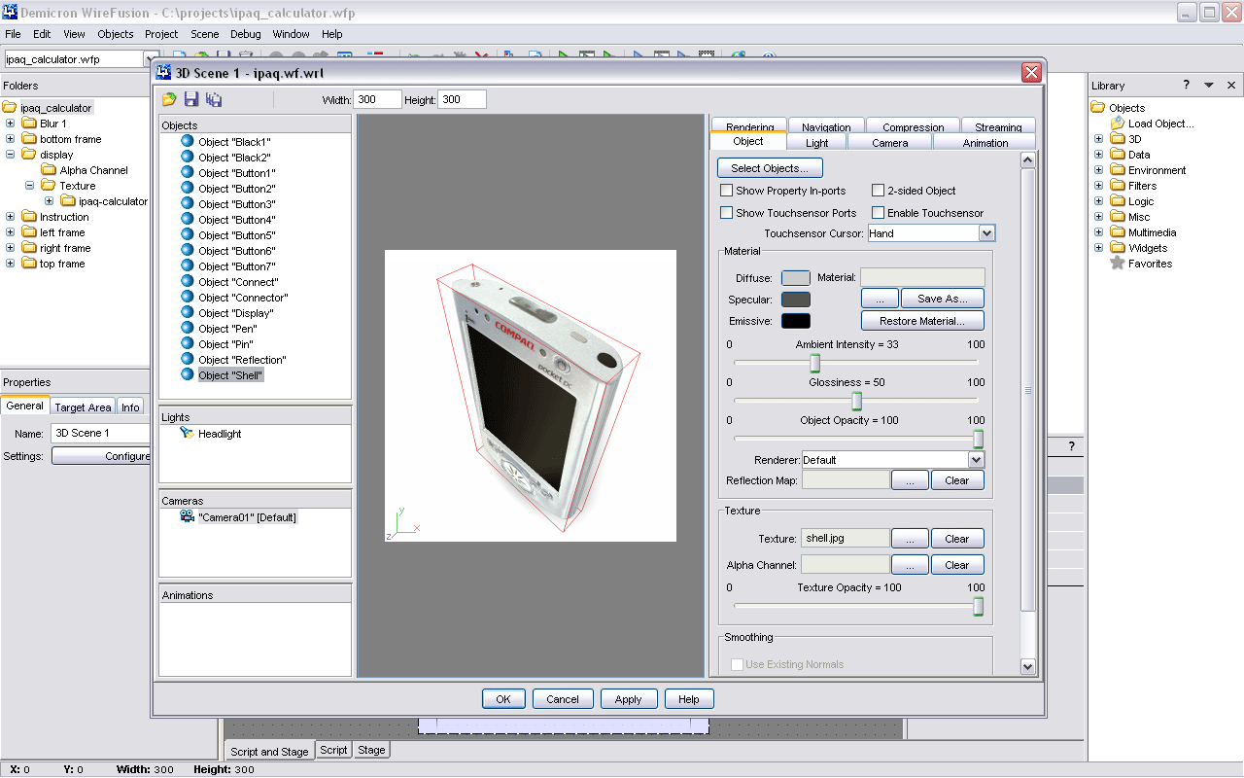Click the Diffuse color swatch
Image resolution: width=1244 pixels, height=778 pixels.
pyautogui.click(x=795, y=278)
